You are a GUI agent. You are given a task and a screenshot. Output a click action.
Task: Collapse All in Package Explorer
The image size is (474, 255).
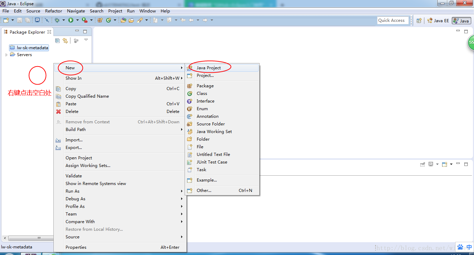58,41
